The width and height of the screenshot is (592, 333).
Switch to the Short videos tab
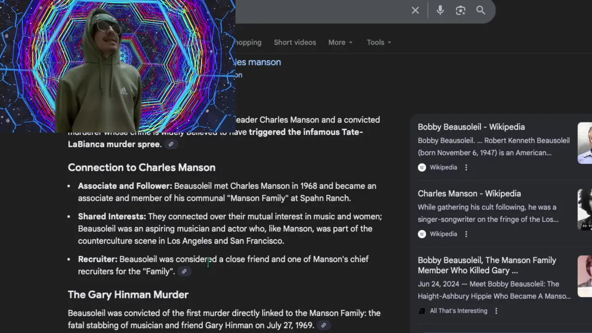[295, 42]
